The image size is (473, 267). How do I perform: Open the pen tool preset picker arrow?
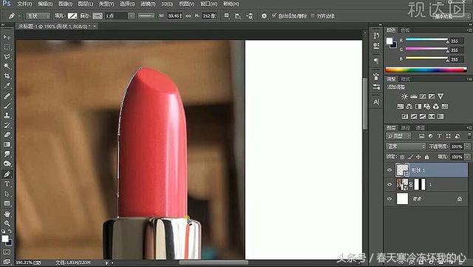pos(20,16)
